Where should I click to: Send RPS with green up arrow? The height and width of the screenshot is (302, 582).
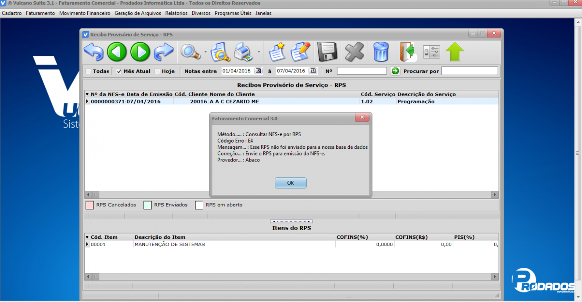[455, 52]
